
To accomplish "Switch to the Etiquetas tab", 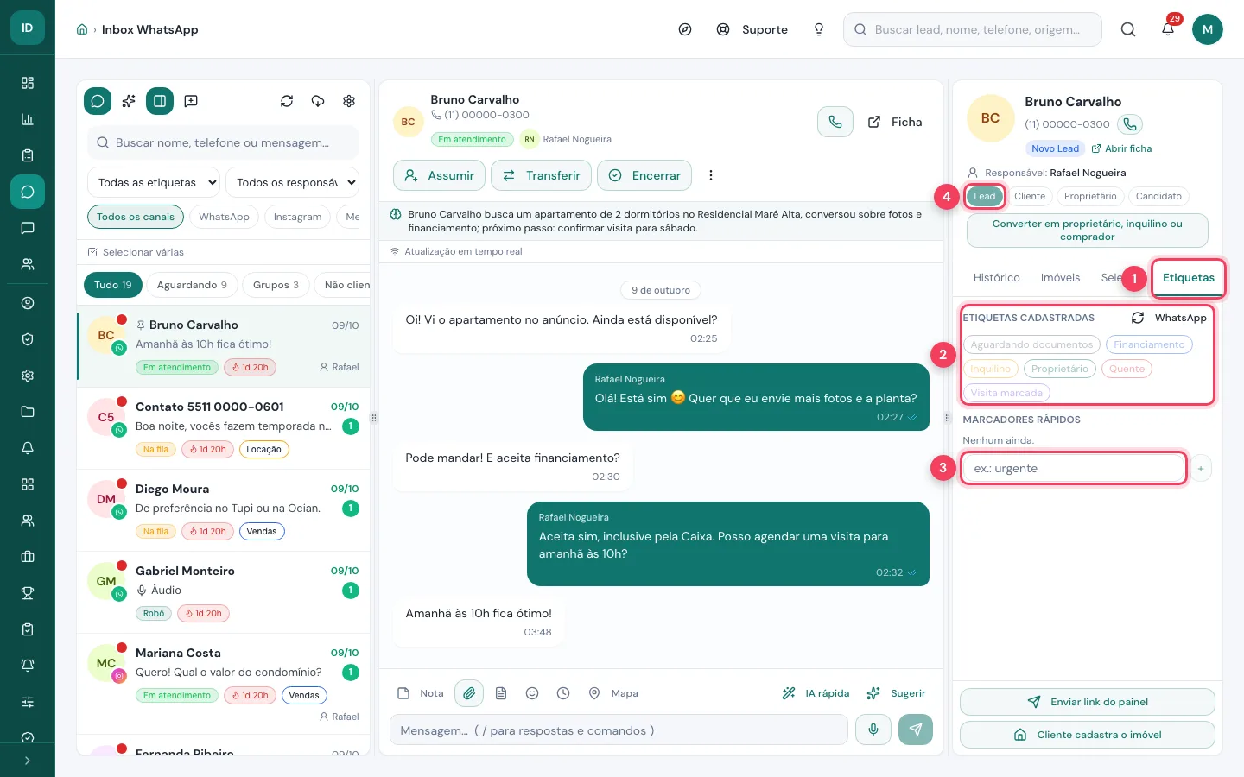I will click(1188, 278).
